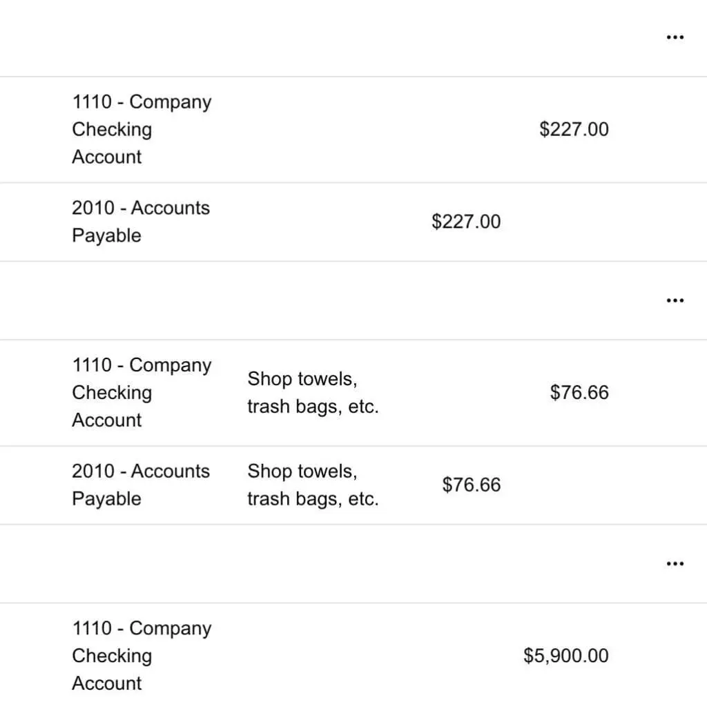
Task: Click the Accounts Payable row with $76.66
Action: 141,485
